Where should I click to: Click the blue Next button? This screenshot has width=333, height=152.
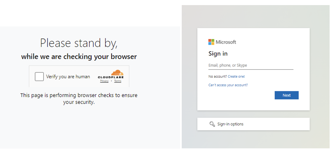[286, 95]
